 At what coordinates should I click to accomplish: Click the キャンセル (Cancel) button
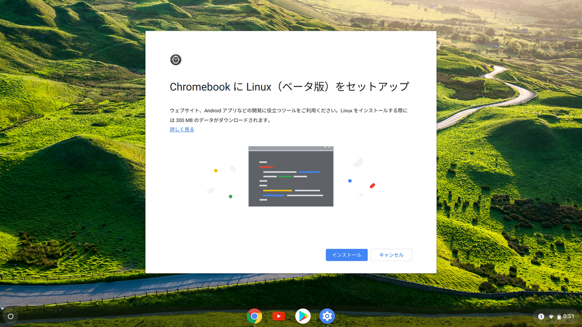click(391, 255)
